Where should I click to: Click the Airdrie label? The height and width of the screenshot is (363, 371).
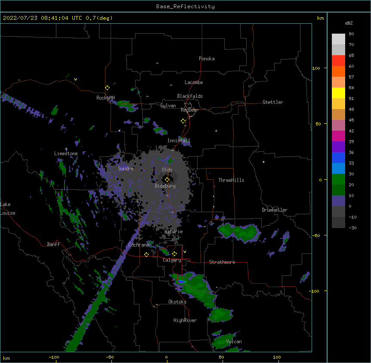point(173,232)
